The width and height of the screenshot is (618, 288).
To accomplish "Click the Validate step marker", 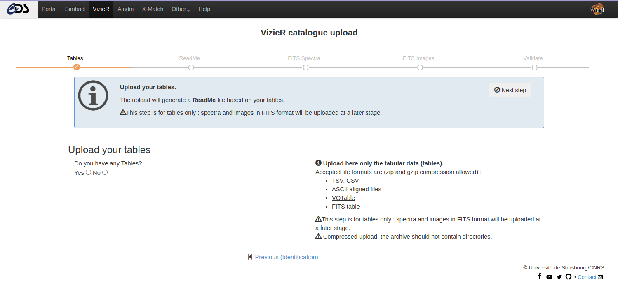I will [534, 67].
